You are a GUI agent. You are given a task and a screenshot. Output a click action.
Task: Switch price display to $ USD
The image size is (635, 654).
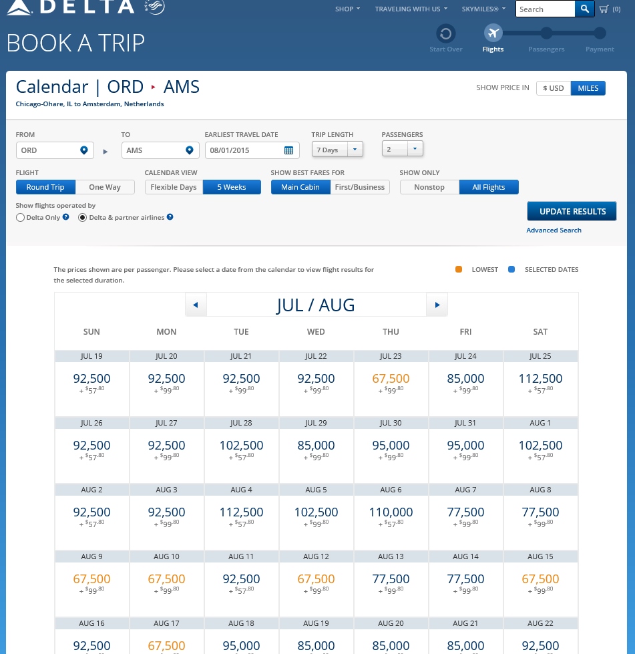point(553,88)
